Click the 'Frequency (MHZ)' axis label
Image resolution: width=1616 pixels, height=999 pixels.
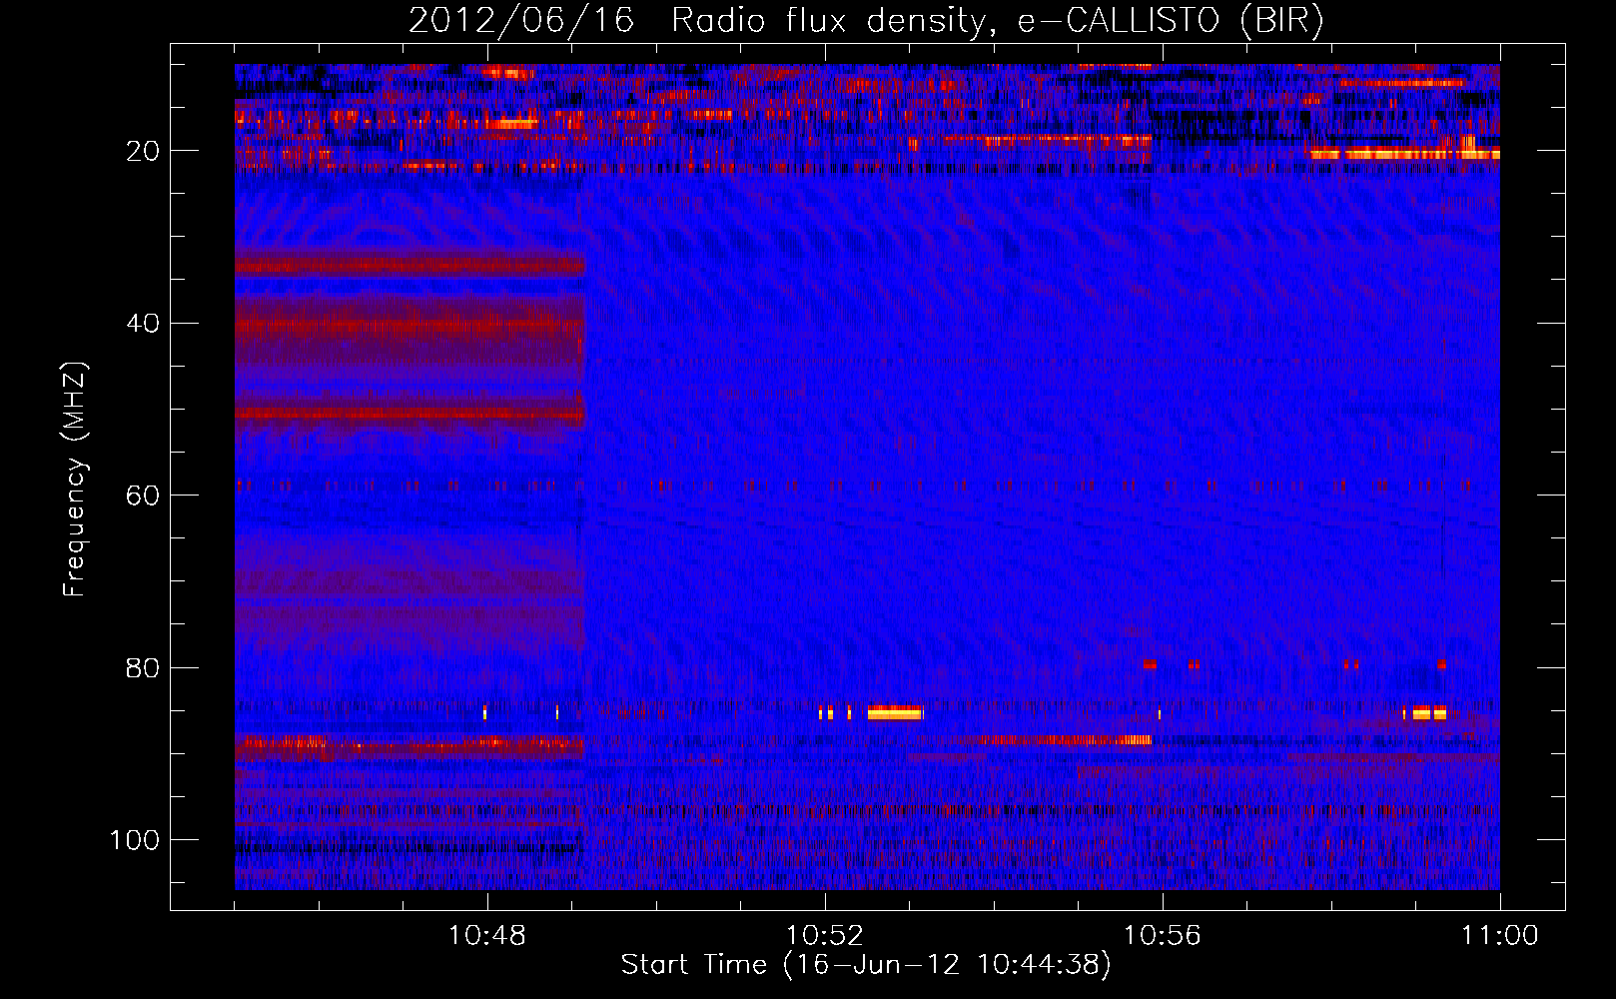point(75,480)
